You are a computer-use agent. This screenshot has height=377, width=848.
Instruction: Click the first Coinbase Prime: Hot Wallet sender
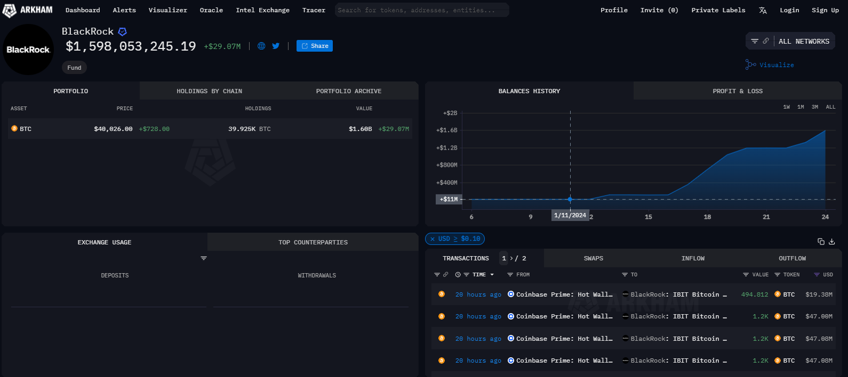(x=564, y=294)
